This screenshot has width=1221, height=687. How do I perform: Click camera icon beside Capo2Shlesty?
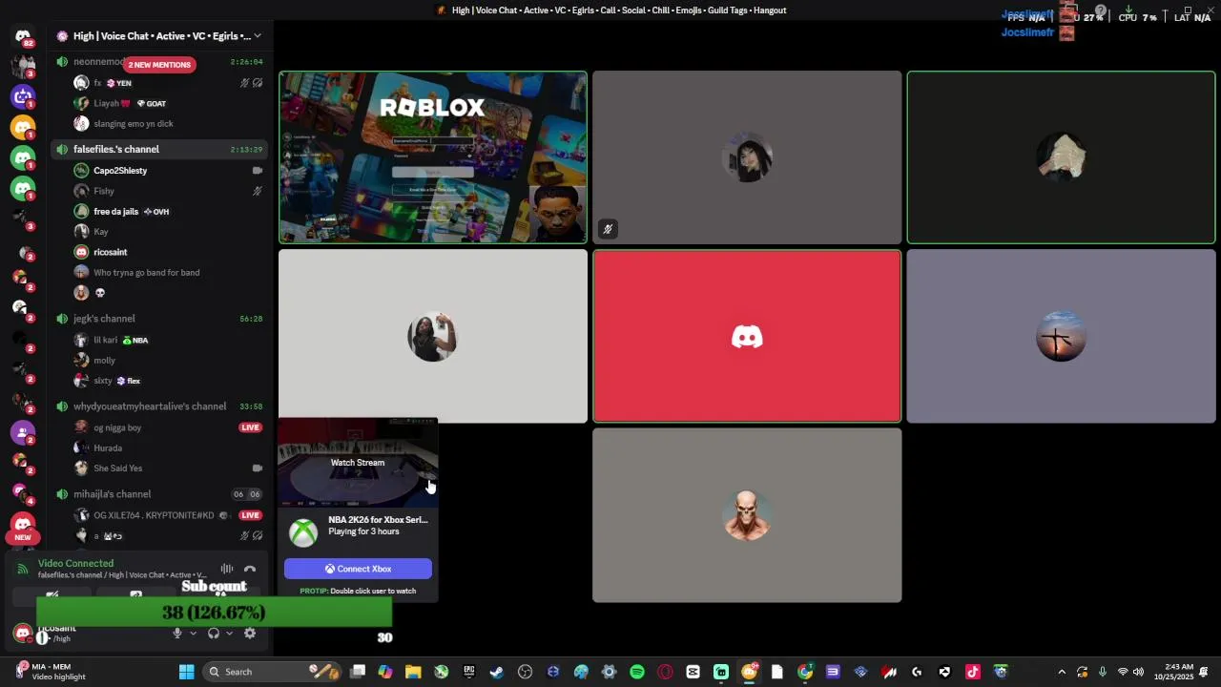[x=257, y=171]
